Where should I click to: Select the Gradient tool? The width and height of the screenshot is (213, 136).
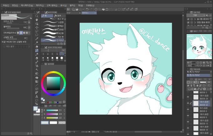pos(37,81)
